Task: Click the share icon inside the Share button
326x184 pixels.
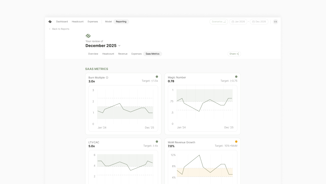Action: click(x=238, y=54)
